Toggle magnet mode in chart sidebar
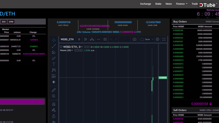 (x=54, y=104)
